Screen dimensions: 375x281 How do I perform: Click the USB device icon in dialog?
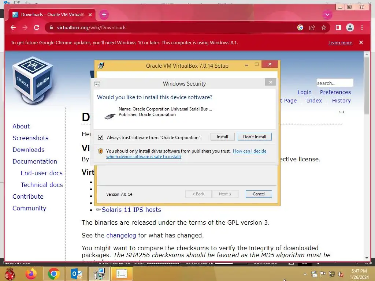(110, 116)
